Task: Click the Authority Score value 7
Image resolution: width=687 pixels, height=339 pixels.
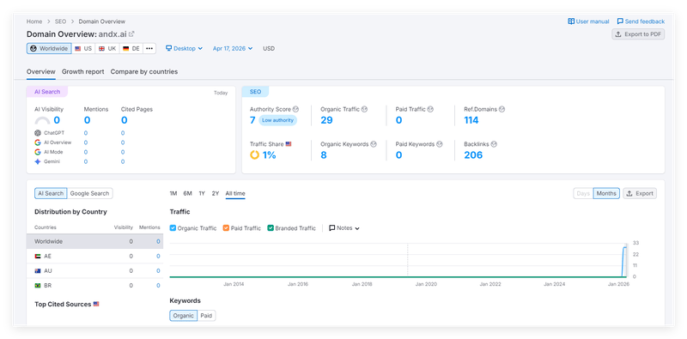Action: (252, 120)
